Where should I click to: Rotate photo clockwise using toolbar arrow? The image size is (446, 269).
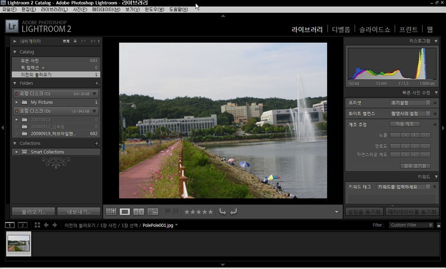(233, 212)
